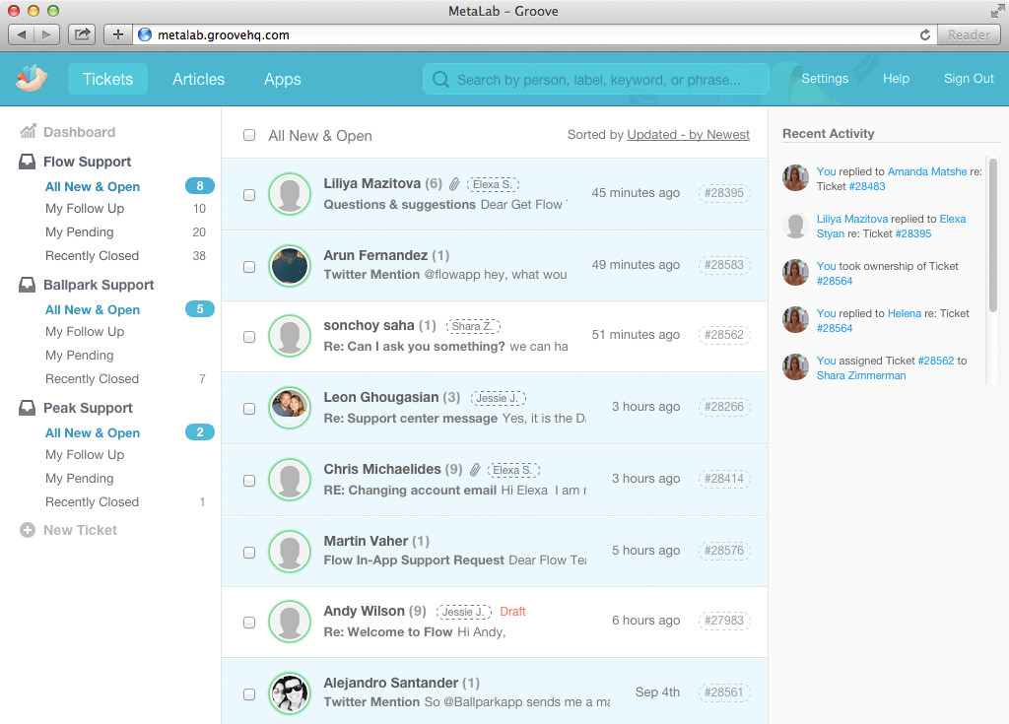Switch to the Articles tab
1009x724 pixels.
[198, 79]
